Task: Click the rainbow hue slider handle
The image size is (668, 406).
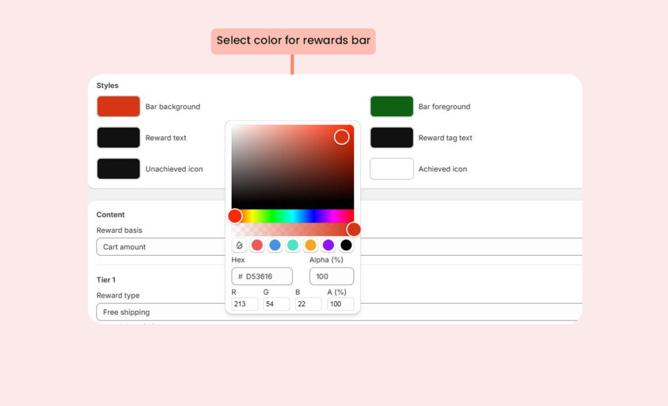Action: (x=235, y=216)
